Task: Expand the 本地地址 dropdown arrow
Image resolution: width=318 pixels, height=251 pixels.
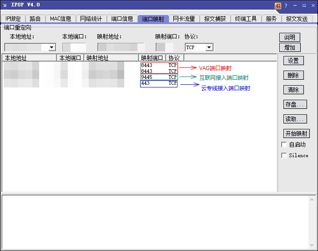Action: point(52,47)
